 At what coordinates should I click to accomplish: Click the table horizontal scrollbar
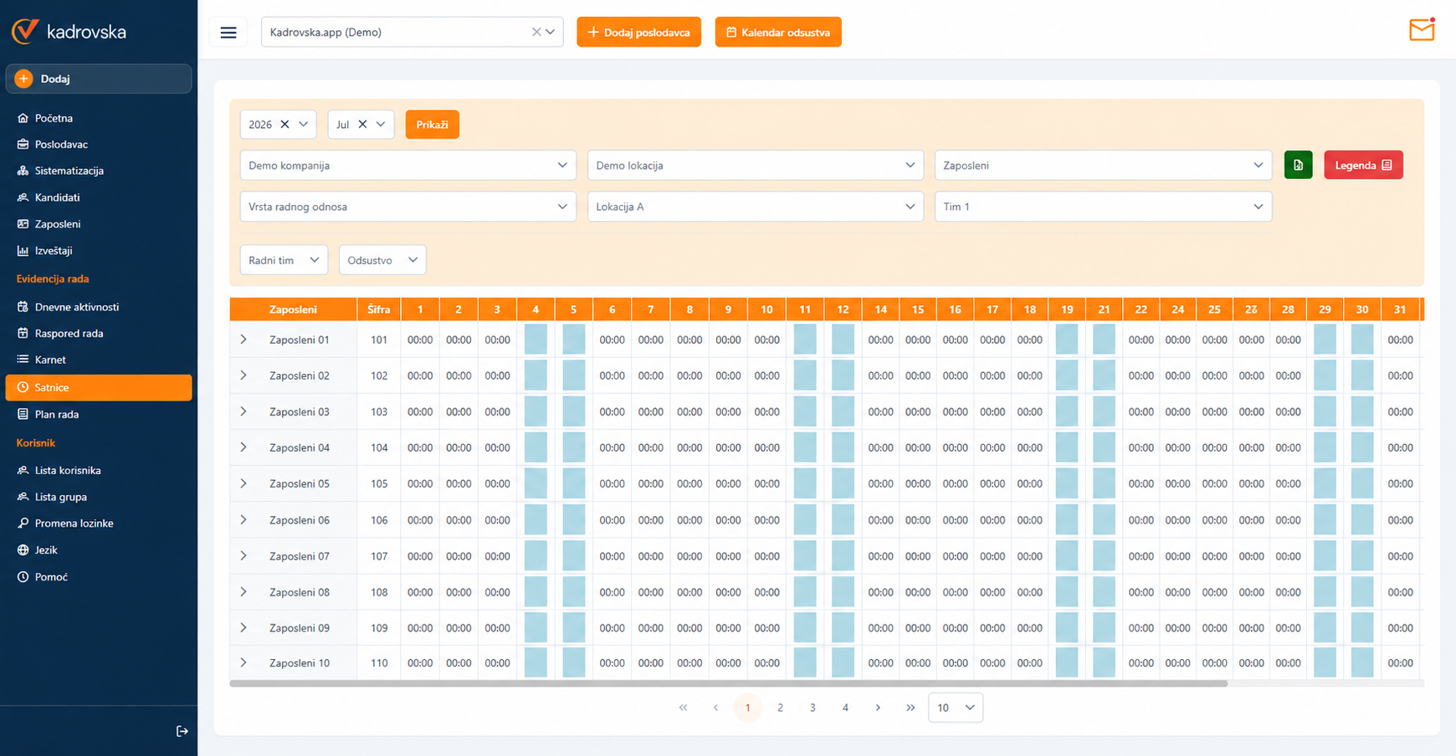click(728, 683)
